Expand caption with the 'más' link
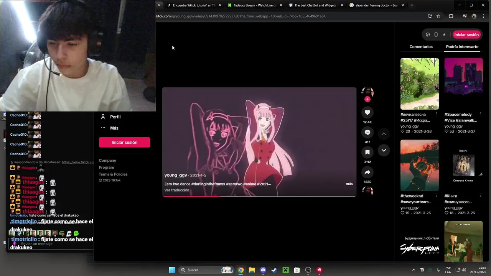The width and height of the screenshot is (491, 276). (349, 184)
